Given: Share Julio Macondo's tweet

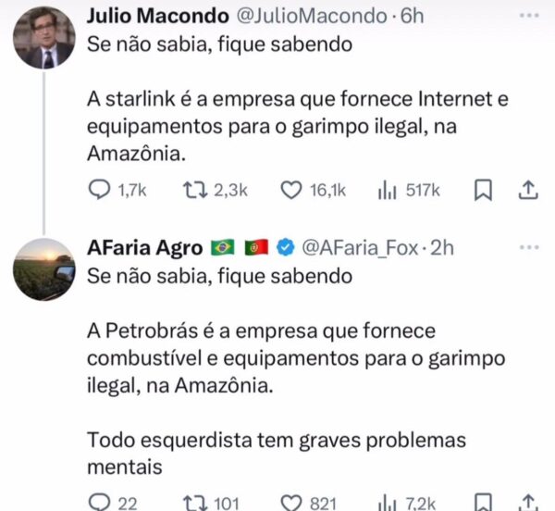Looking at the screenshot, I should coord(528,190).
